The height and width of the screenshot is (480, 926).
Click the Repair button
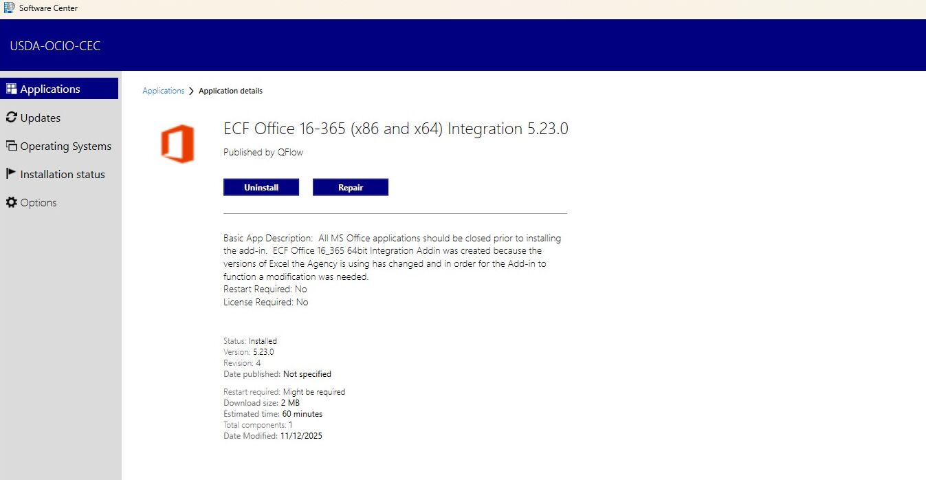point(351,187)
